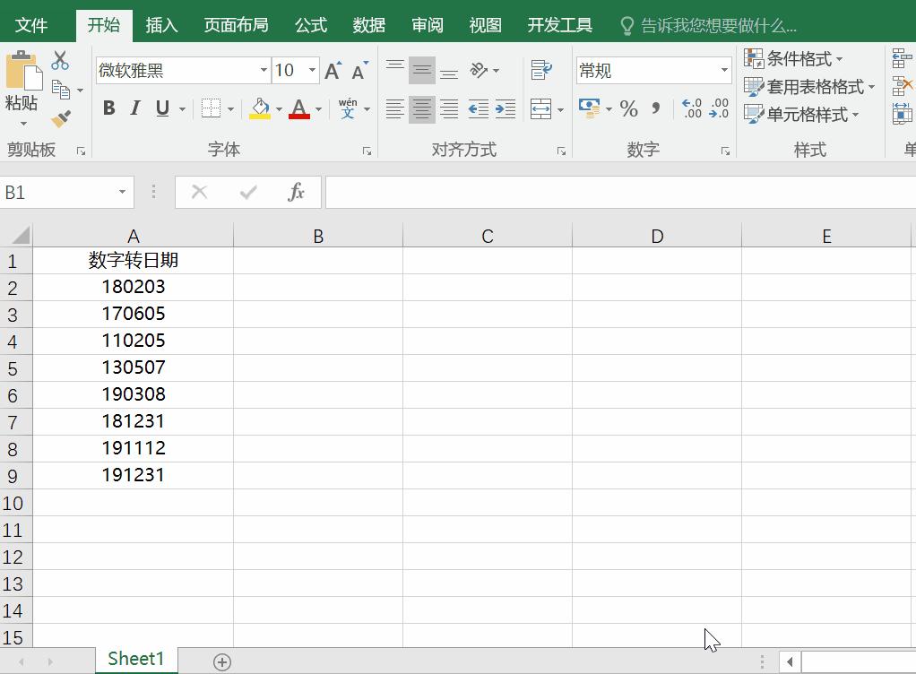Expand underline options arrow
This screenshot has height=674, width=916.
tap(182, 108)
